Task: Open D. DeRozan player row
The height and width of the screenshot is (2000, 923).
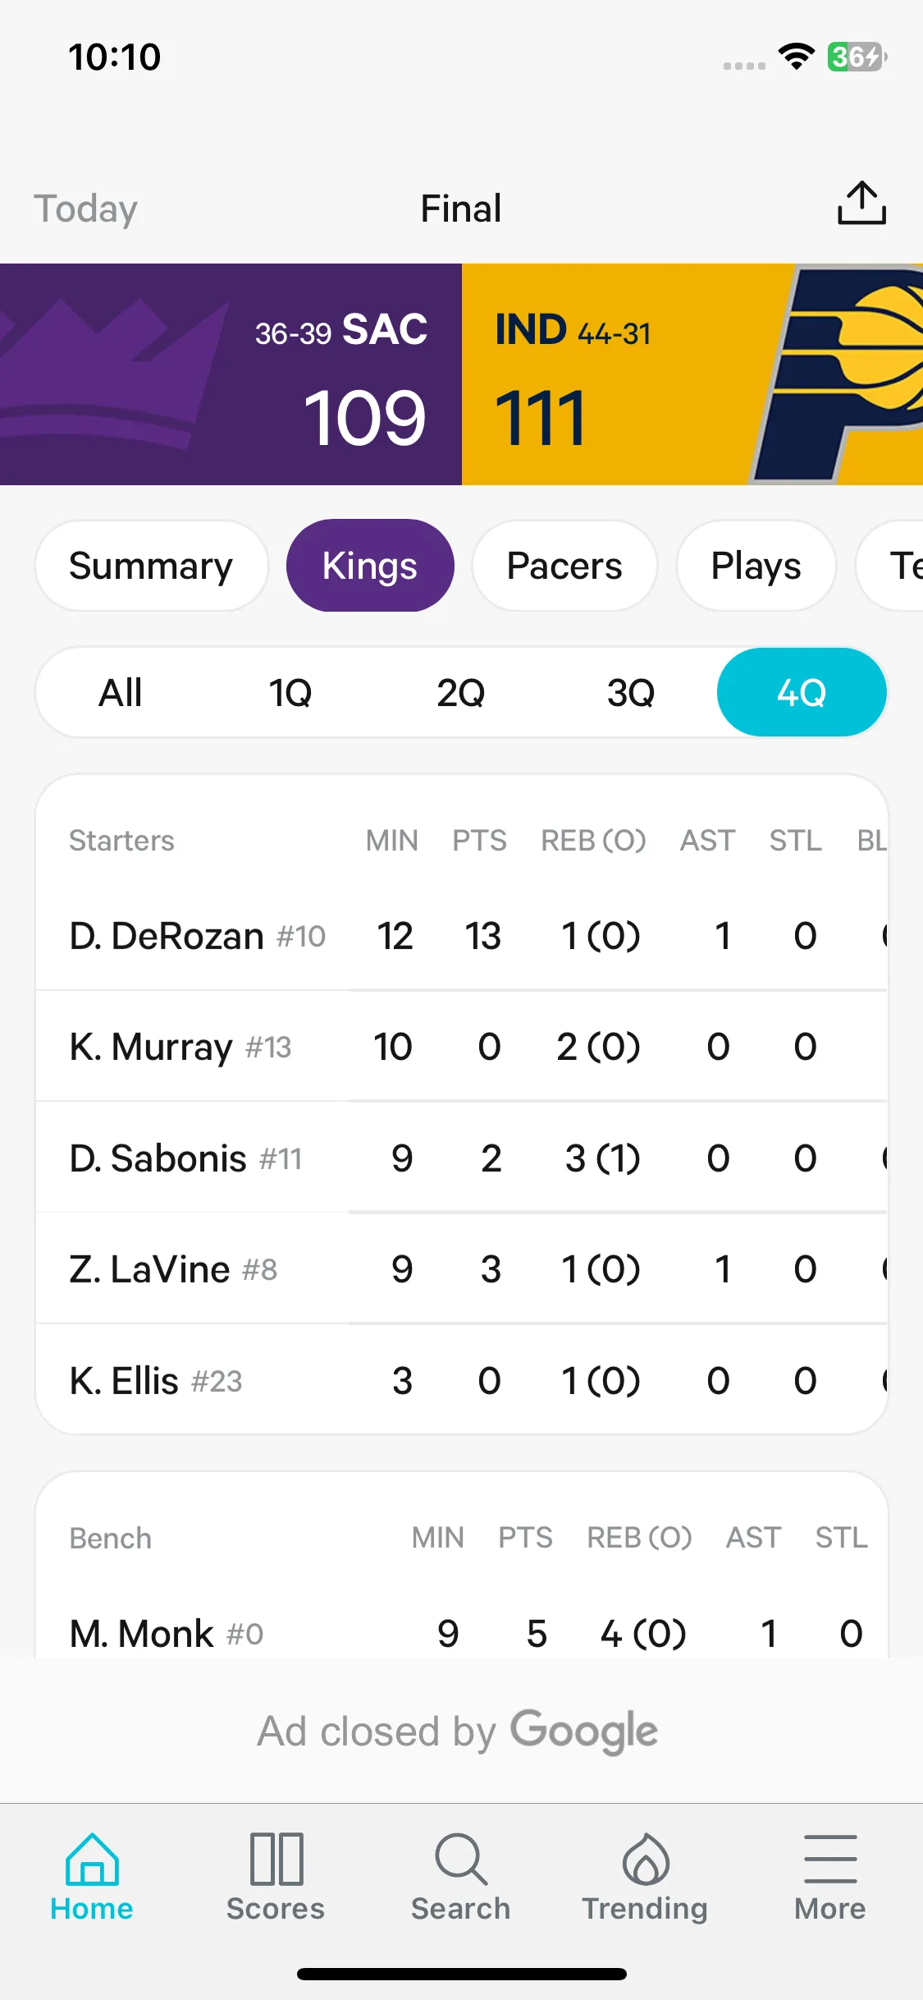Action: (x=461, y=935)
